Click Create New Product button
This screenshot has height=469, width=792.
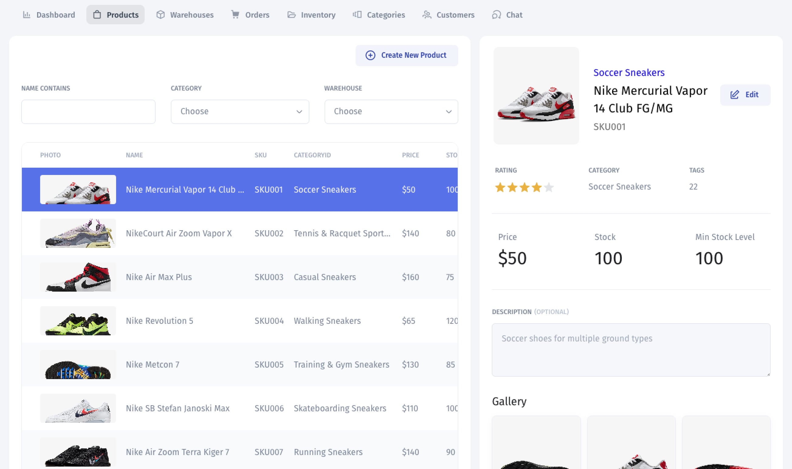(407, 56)
